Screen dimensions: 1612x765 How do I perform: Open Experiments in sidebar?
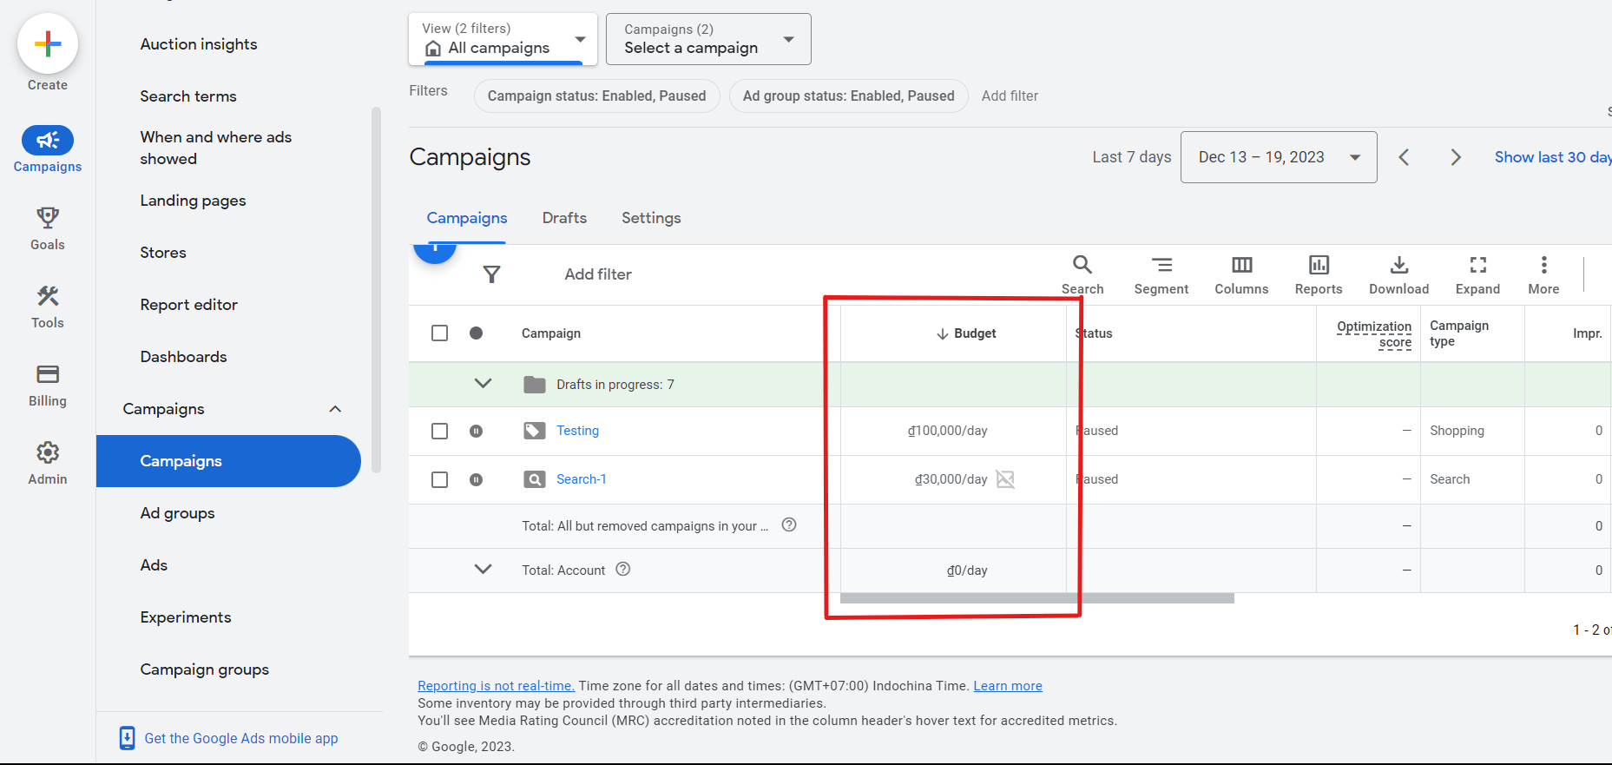point(186,617)
